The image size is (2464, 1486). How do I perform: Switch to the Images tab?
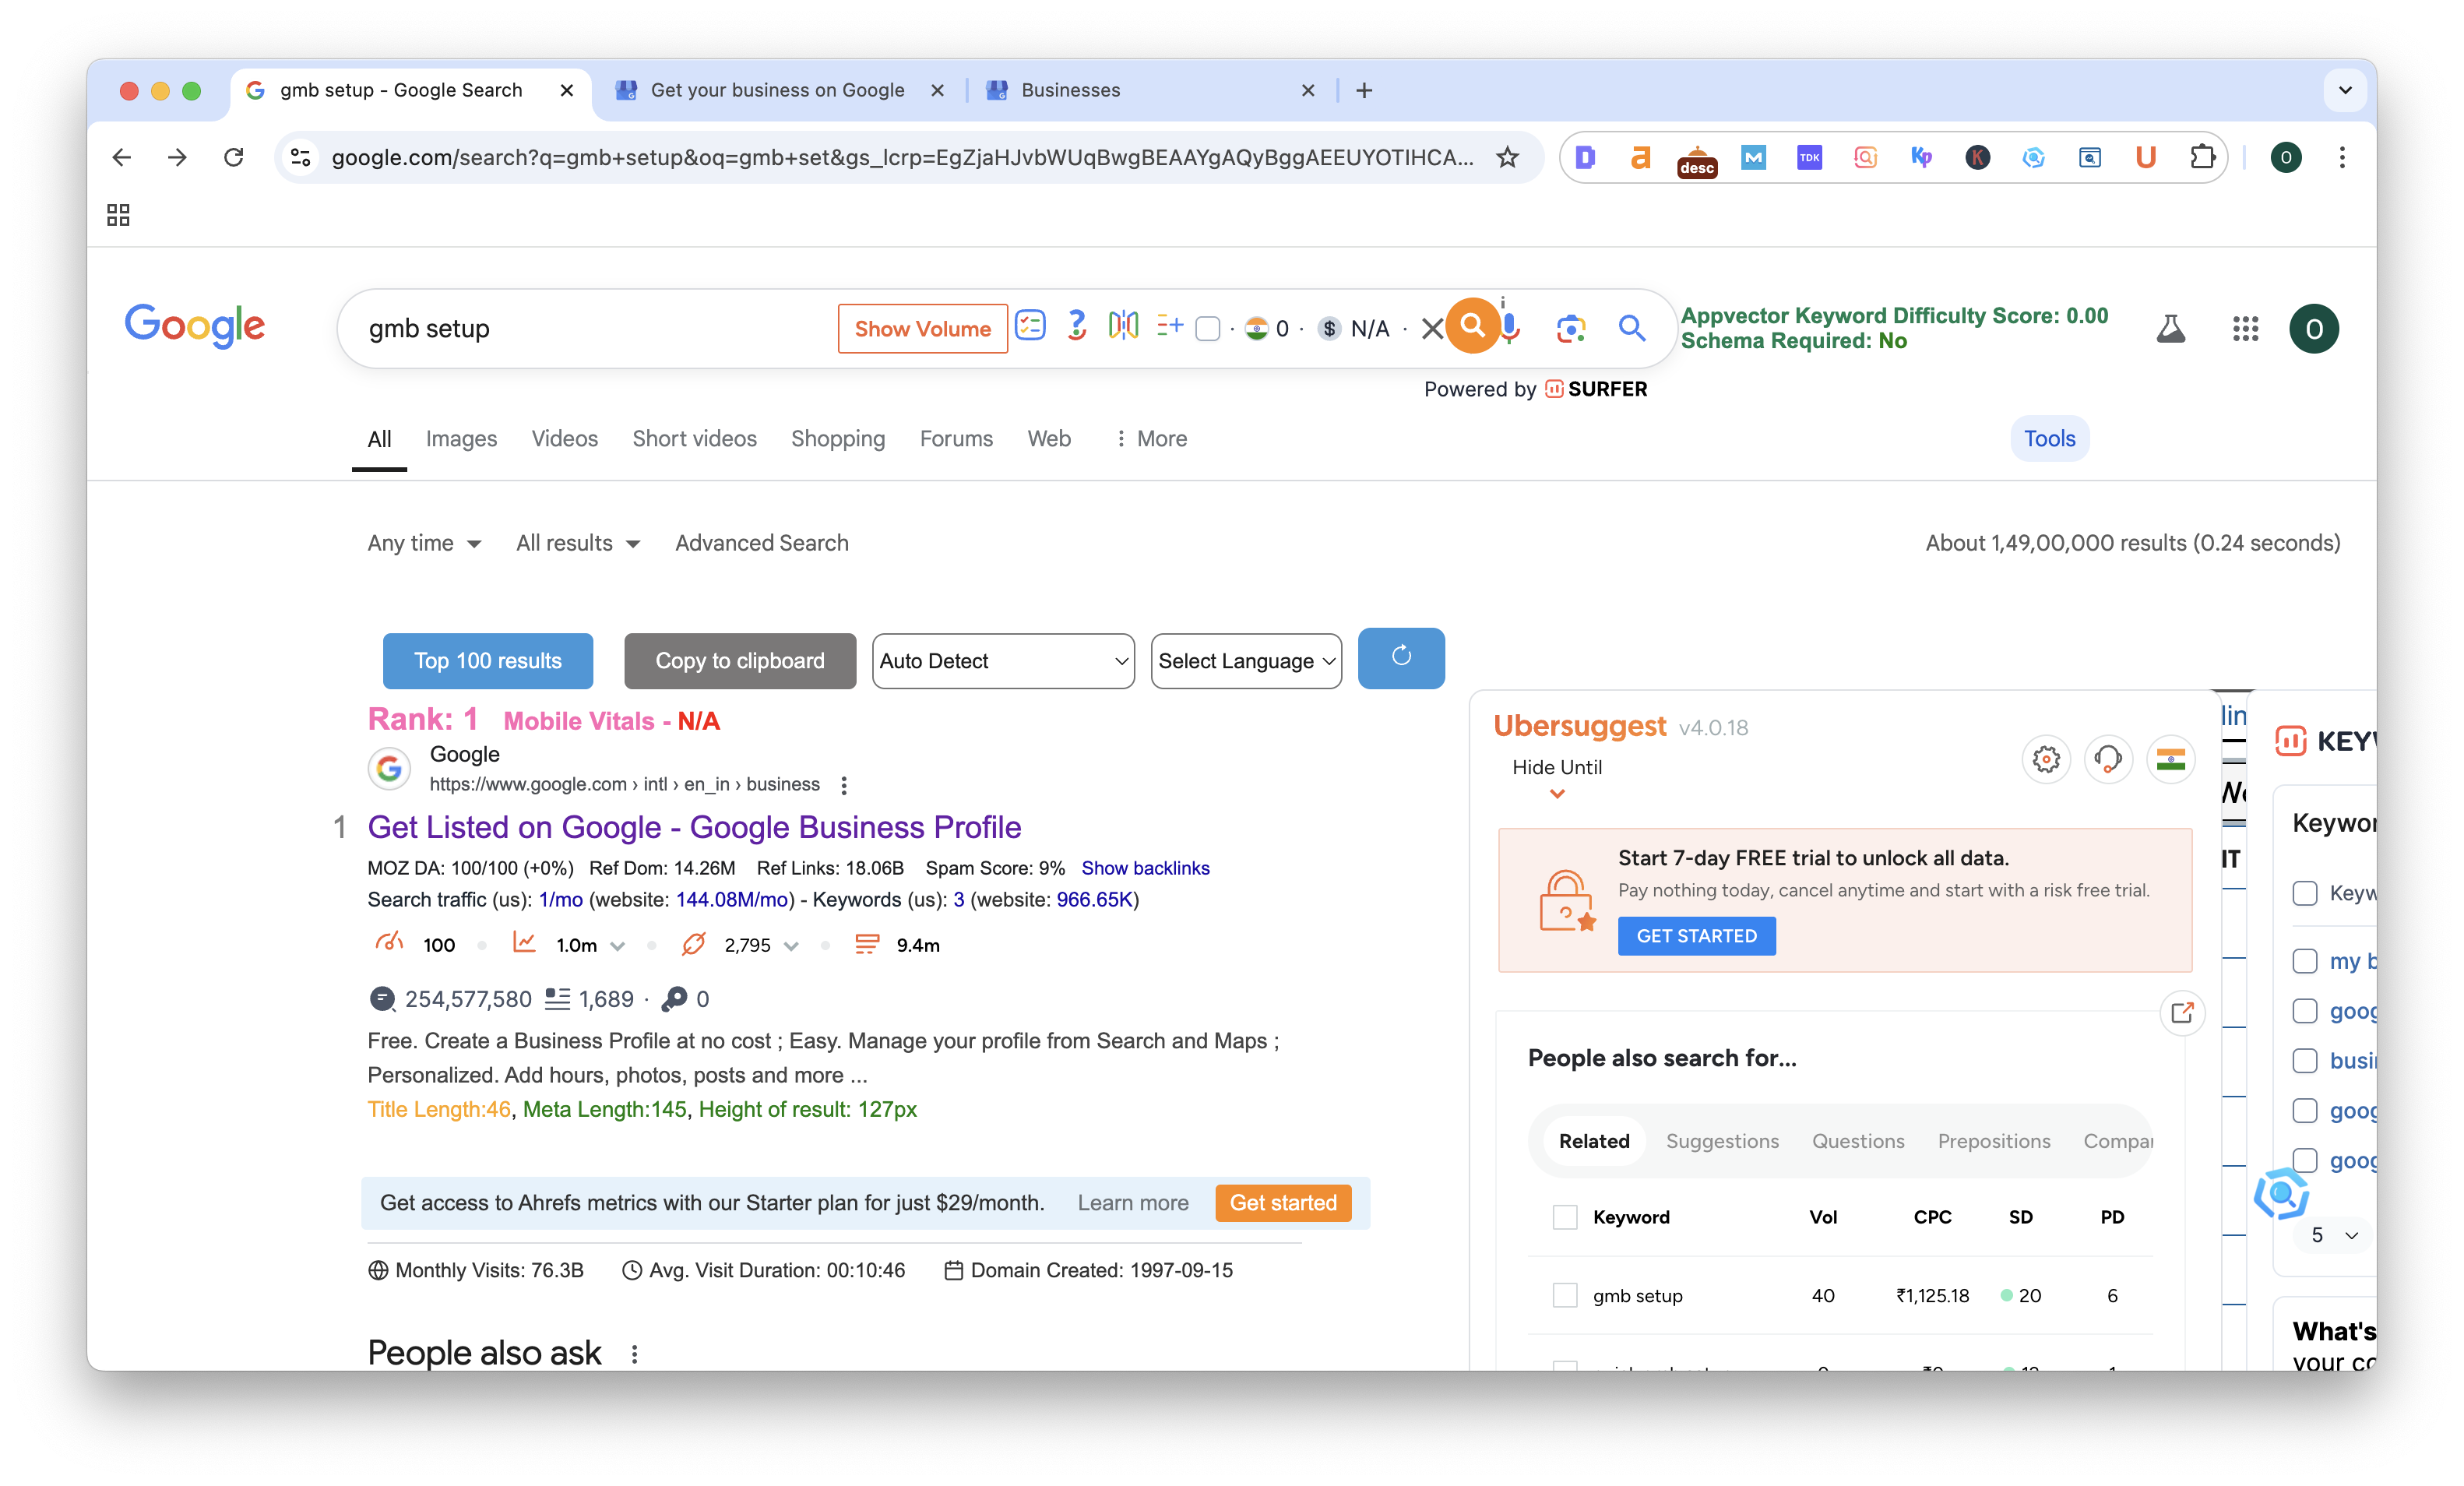(x=461, y=439)
